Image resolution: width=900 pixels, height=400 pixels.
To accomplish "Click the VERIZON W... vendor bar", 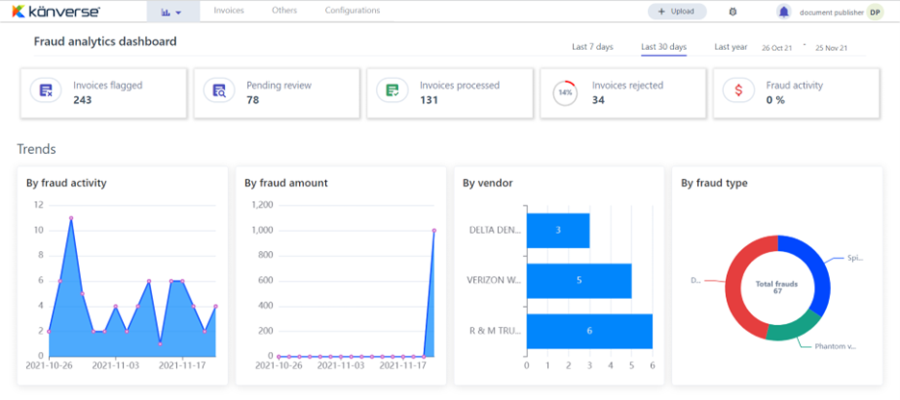I will (x=579, y=281).
